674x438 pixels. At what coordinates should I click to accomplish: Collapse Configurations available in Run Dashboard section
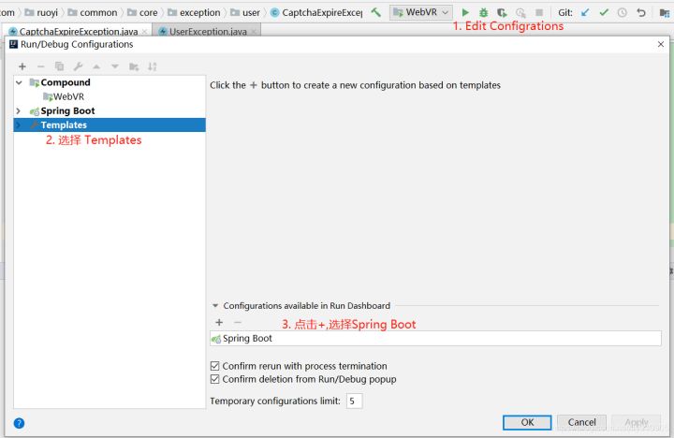(215, 306)
